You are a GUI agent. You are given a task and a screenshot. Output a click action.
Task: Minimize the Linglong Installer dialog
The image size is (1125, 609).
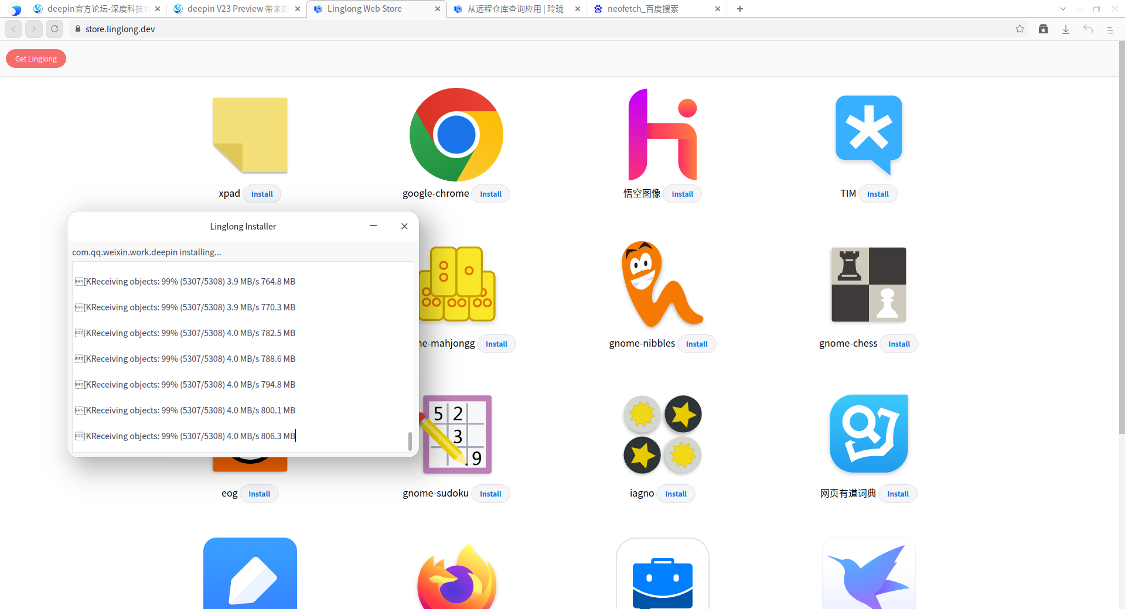(373, 226)
